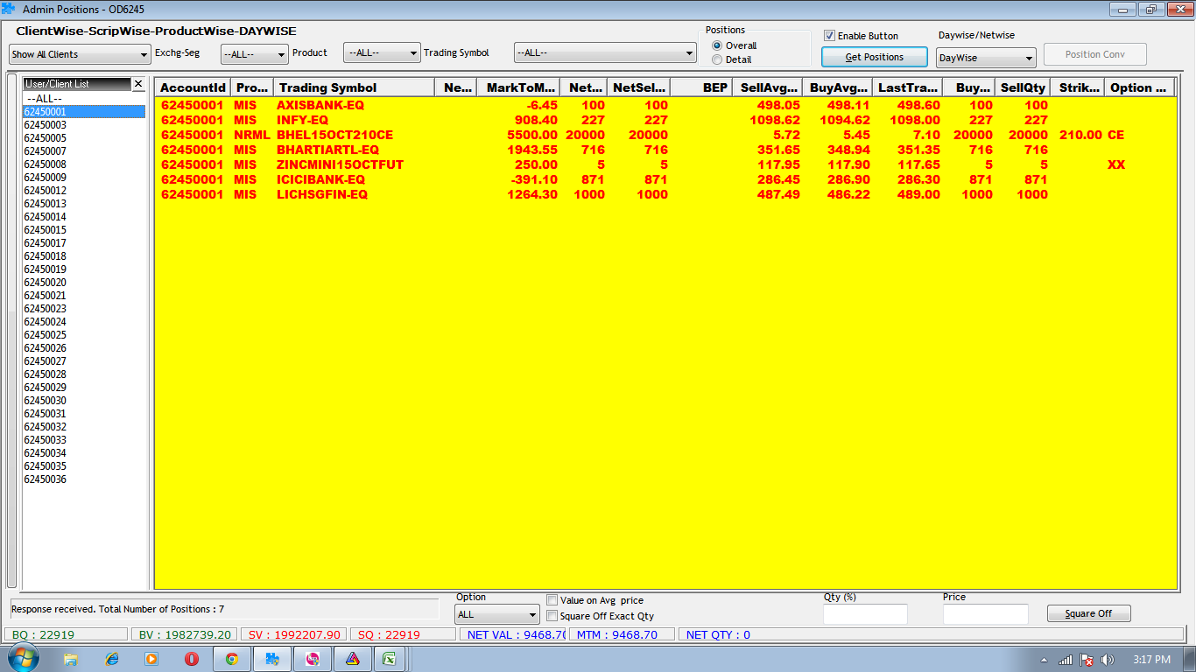Viewport: 1196px width, 672px height.
Task: Click the Admin Positions window title icon
Action: tap(8, 9)
